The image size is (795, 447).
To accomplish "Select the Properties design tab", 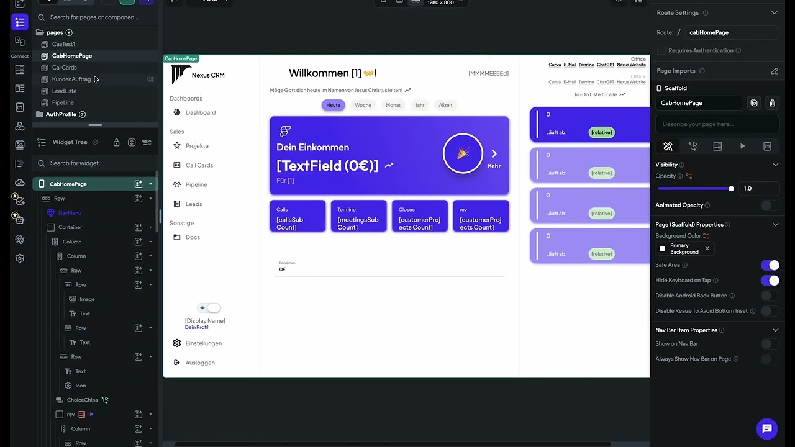I will pos(668,147).
